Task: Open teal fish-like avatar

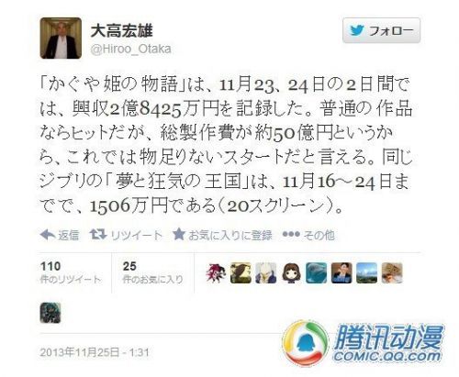Action: pos(317,272)
